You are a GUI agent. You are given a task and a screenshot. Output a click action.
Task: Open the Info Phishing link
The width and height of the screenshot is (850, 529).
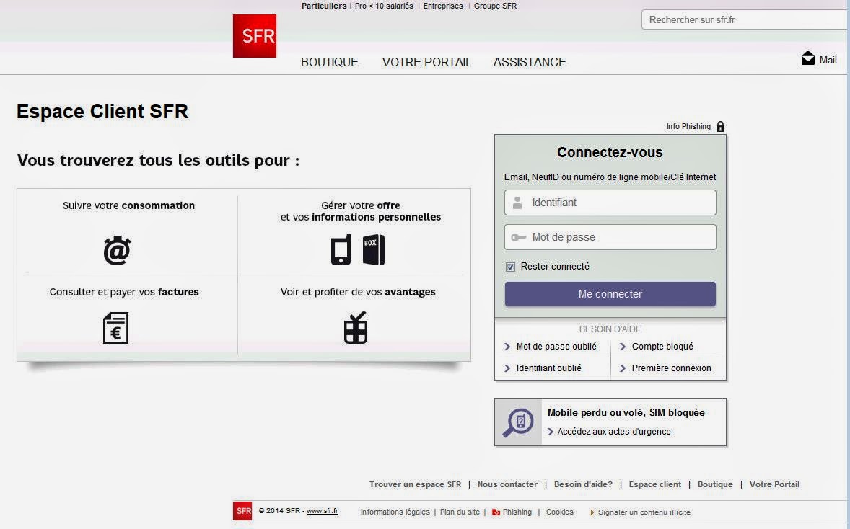[x=688, y=126]
